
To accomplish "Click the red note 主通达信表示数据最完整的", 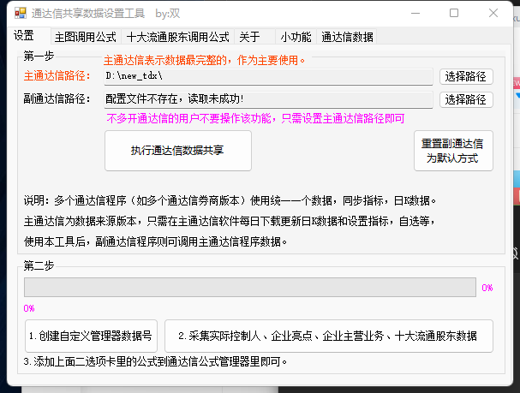I will (204, 60).
